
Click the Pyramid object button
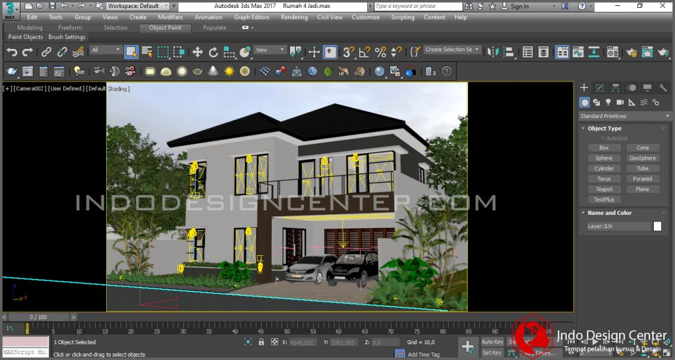pos(642,179)
